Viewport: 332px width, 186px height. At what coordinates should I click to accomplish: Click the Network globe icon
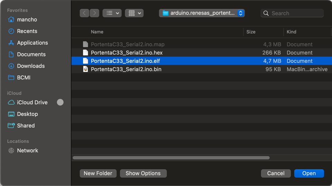[x=11, y=150]
